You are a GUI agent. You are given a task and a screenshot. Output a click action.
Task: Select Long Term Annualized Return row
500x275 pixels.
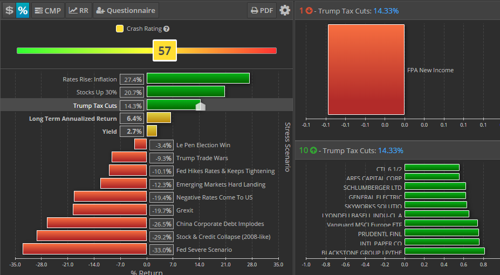73,118
